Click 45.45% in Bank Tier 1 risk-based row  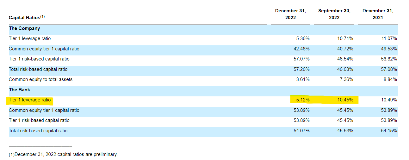[345, 120]
